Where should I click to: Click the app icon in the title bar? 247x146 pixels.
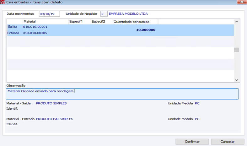2,2
